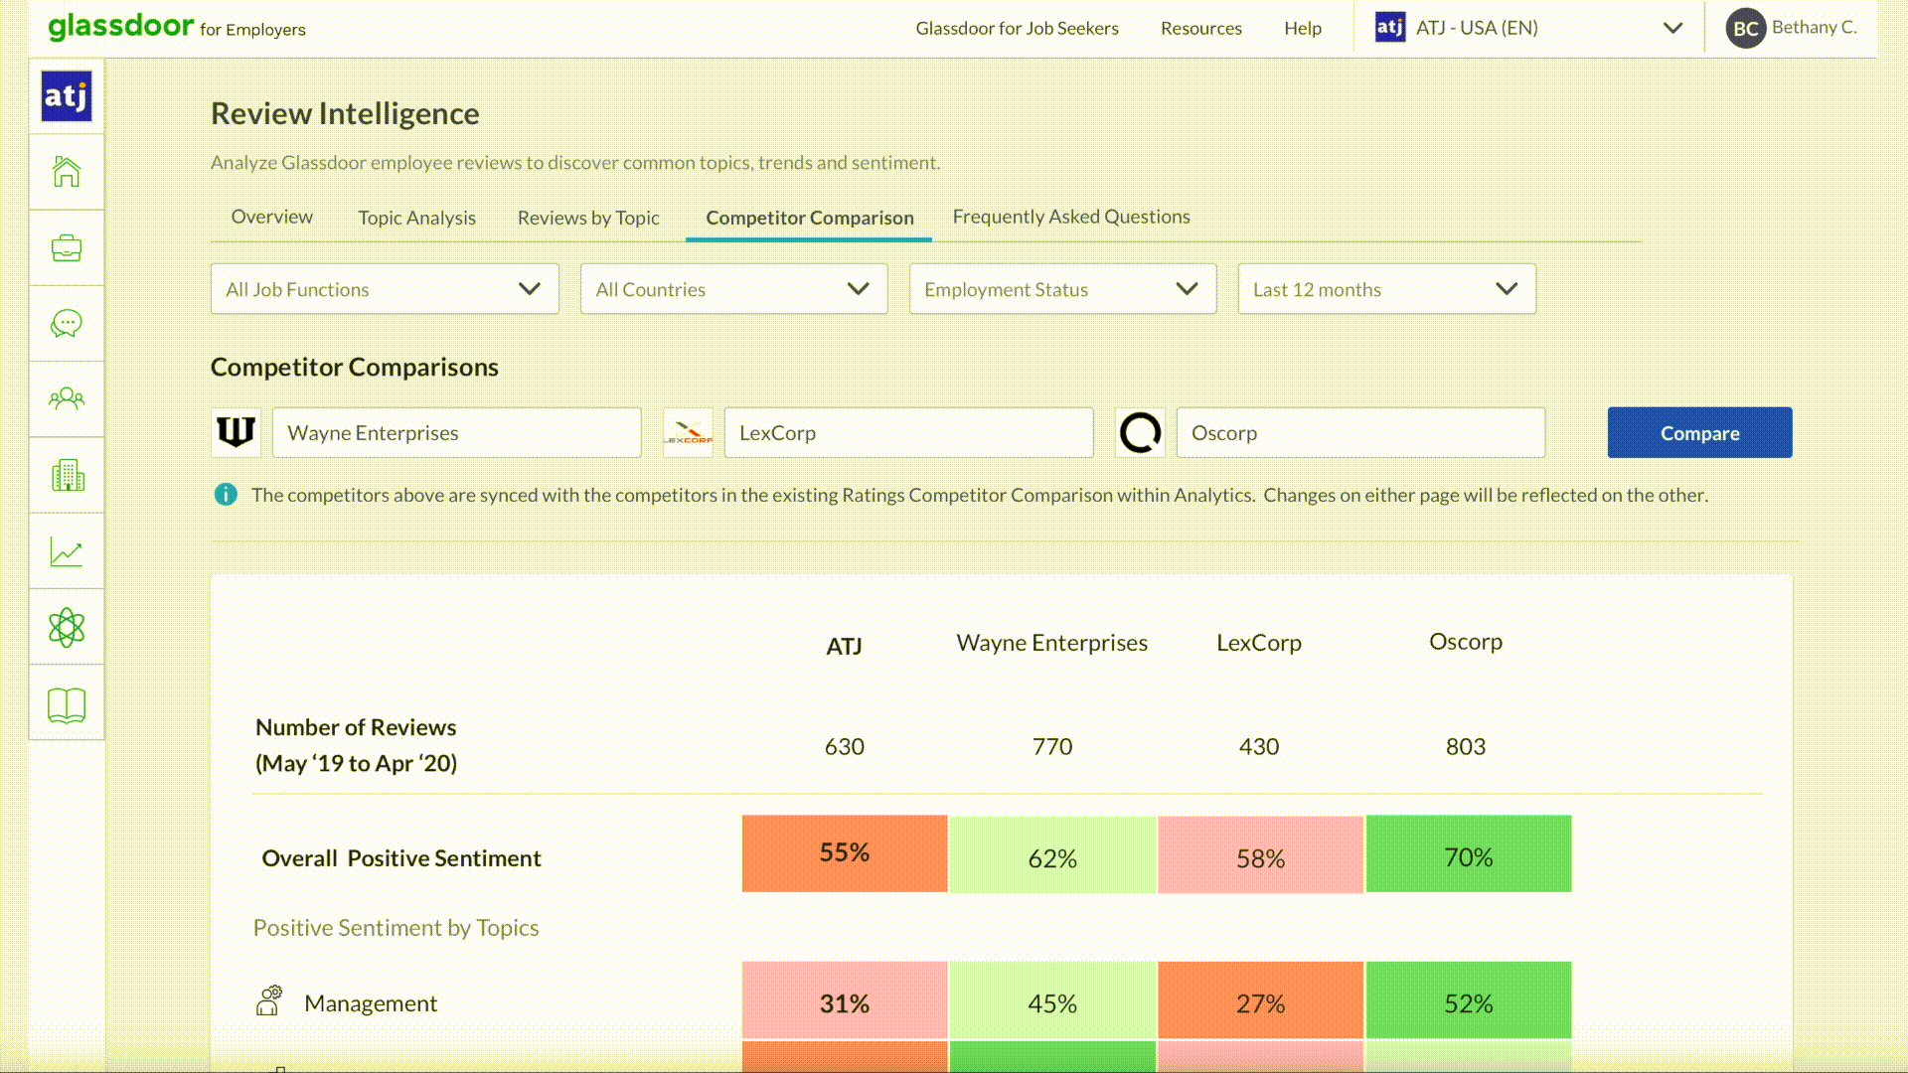Open the Company building icon in sidebar

[67, 475]
